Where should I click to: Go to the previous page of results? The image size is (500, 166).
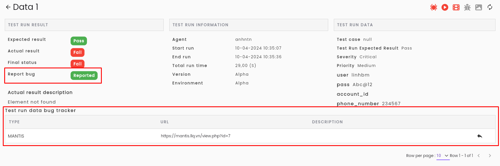(x=479, y=156)
